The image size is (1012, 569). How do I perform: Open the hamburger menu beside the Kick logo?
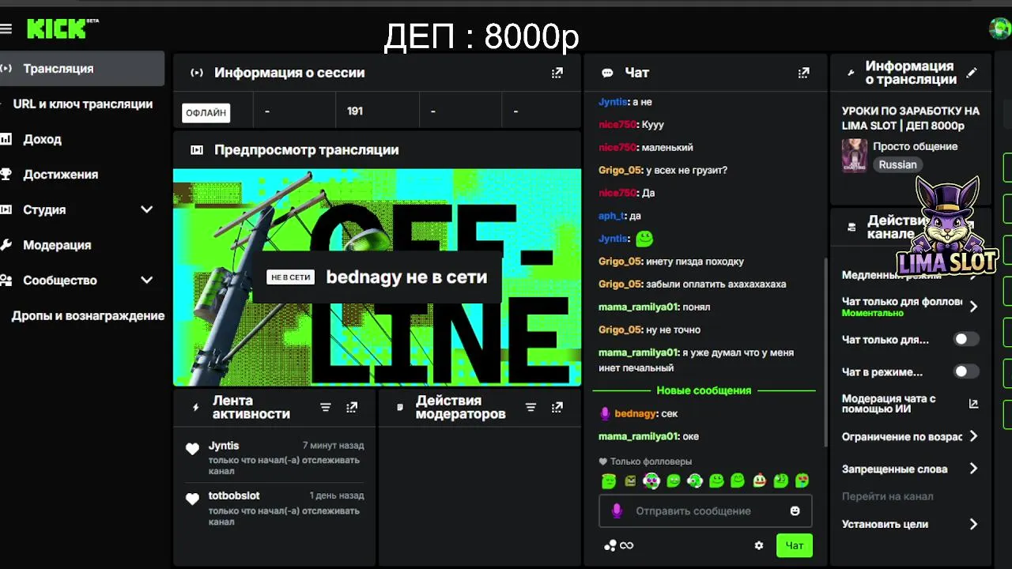tap(6, 29)
